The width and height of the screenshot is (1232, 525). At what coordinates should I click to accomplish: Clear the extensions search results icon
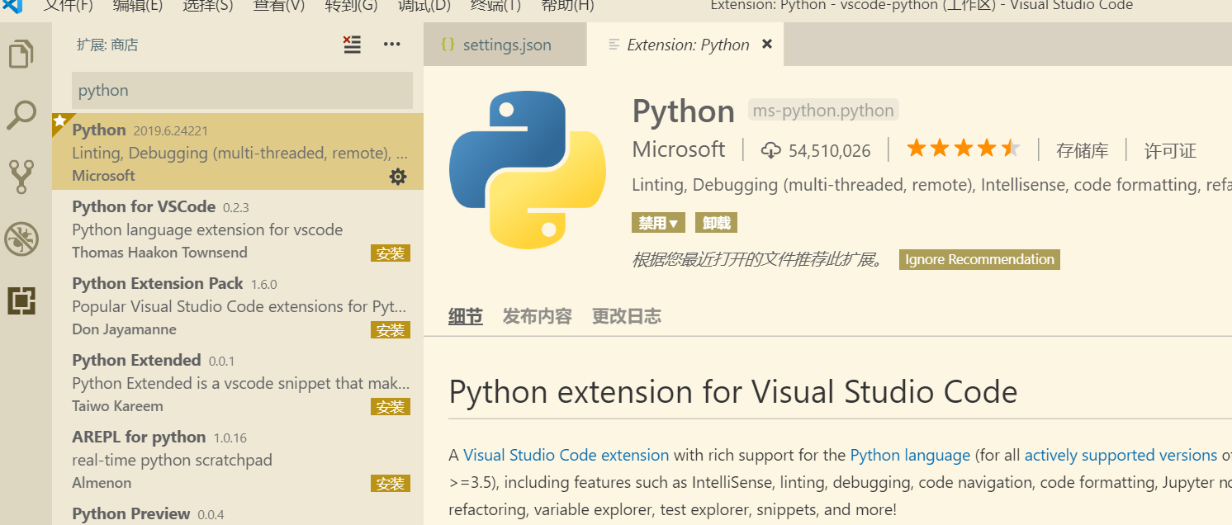(352, 45)
